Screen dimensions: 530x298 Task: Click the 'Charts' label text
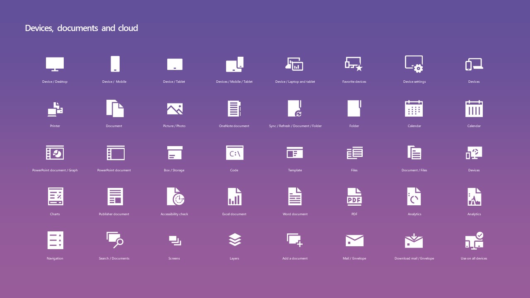[x=55, y=214]
